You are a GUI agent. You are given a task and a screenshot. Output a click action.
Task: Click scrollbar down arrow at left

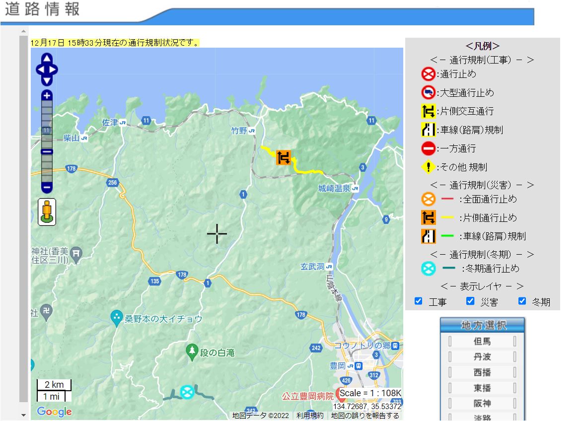coord(23,415)
